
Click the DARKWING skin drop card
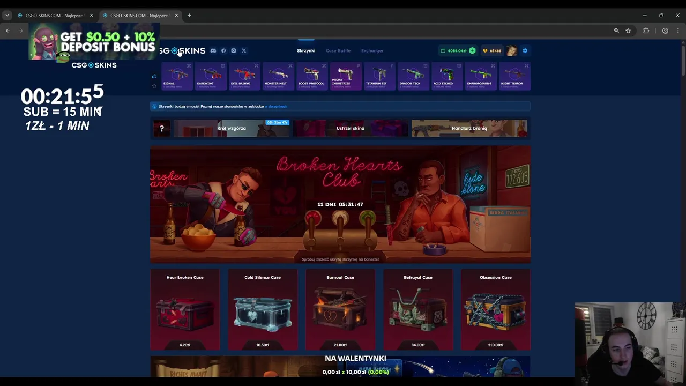211,76
